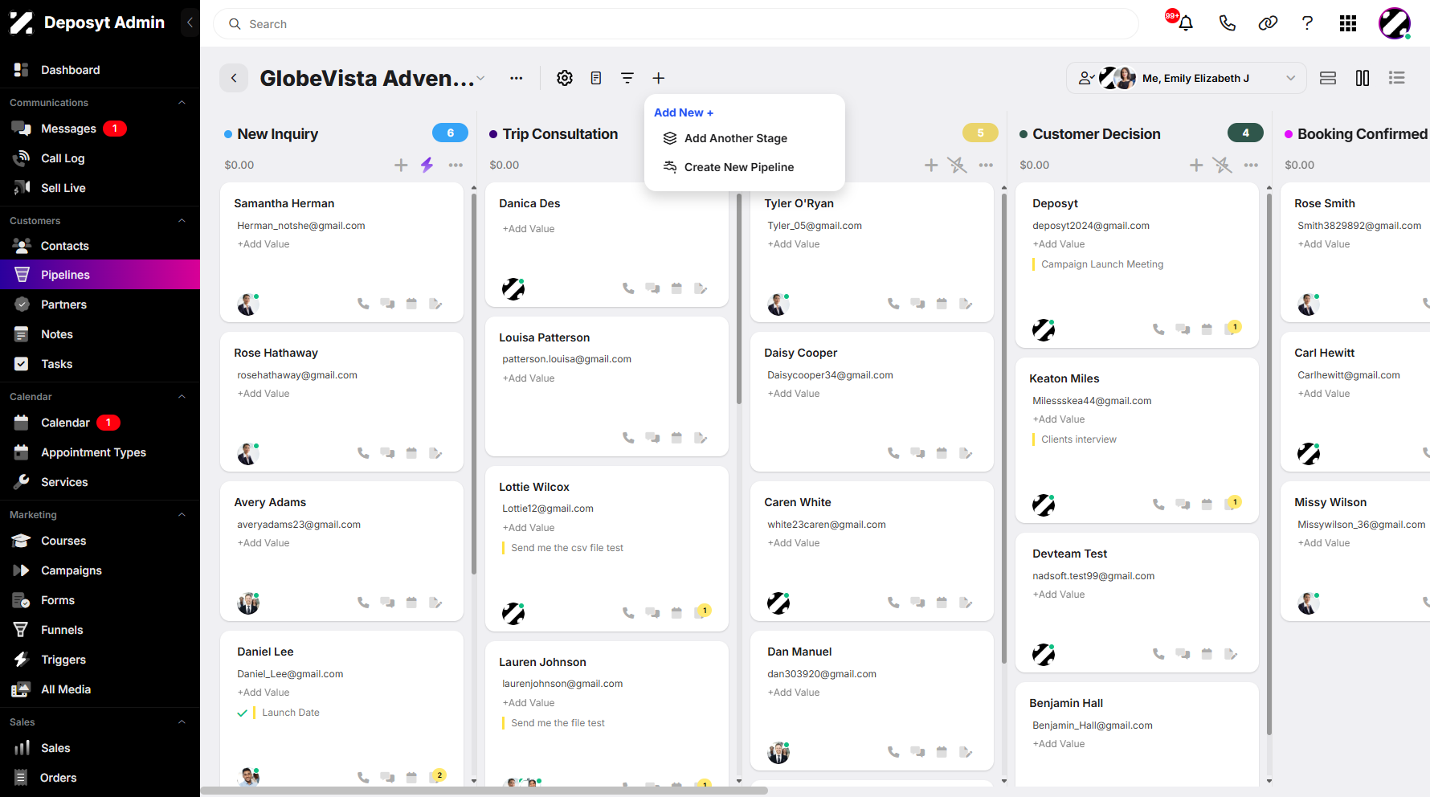Image resolution: width=1430 pixels, height=797 pixels.
Task: Collapse the Deposyt Admin sidebar
Action: click(190, 22)
